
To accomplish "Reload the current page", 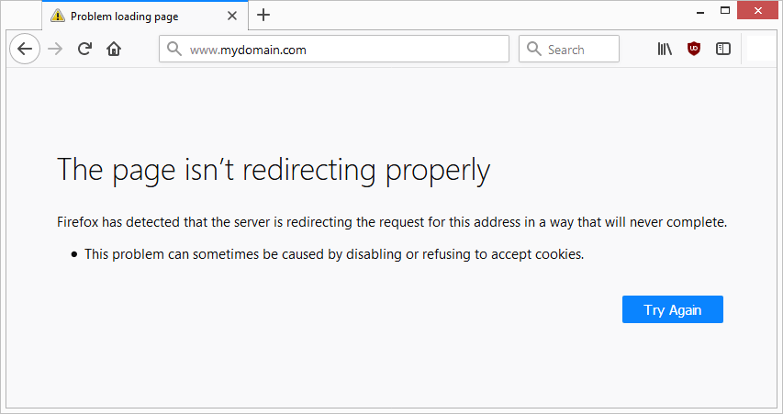I will pyautogui.click(x=84, y=50).
